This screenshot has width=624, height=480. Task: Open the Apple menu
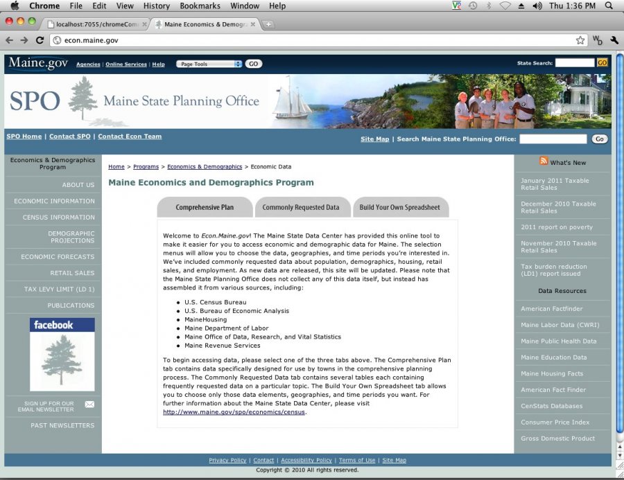[x=15, y=6]
